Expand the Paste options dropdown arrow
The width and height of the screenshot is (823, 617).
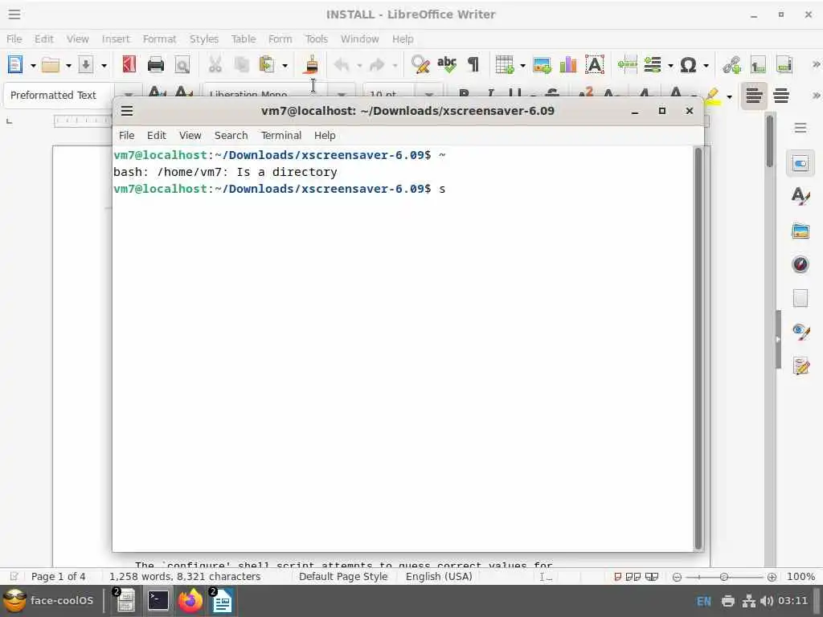[x=285, y=66]
